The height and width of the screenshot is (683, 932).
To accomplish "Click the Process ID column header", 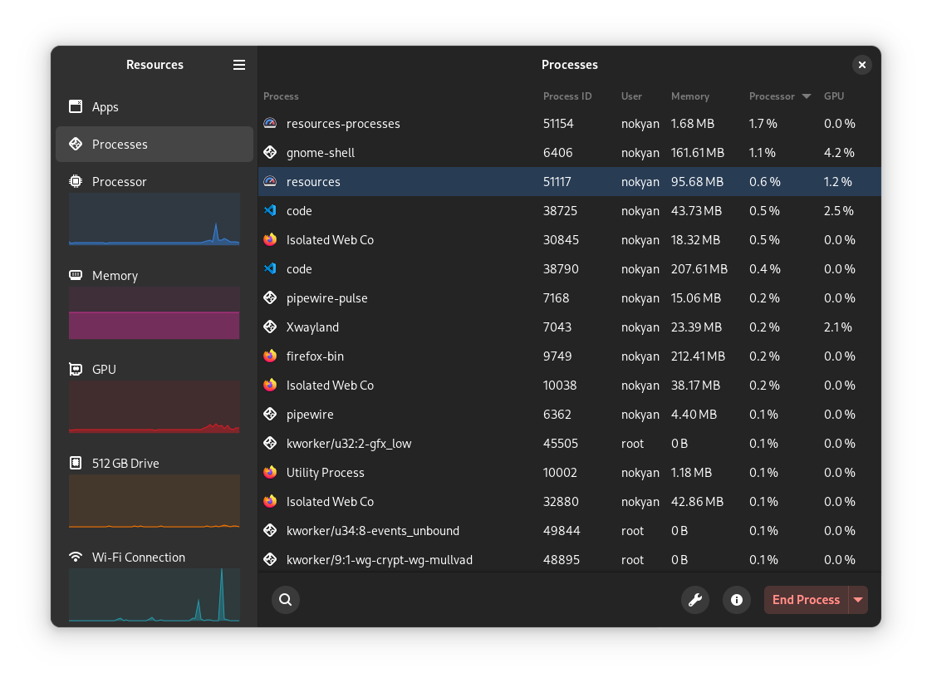I will pos(567,96).
